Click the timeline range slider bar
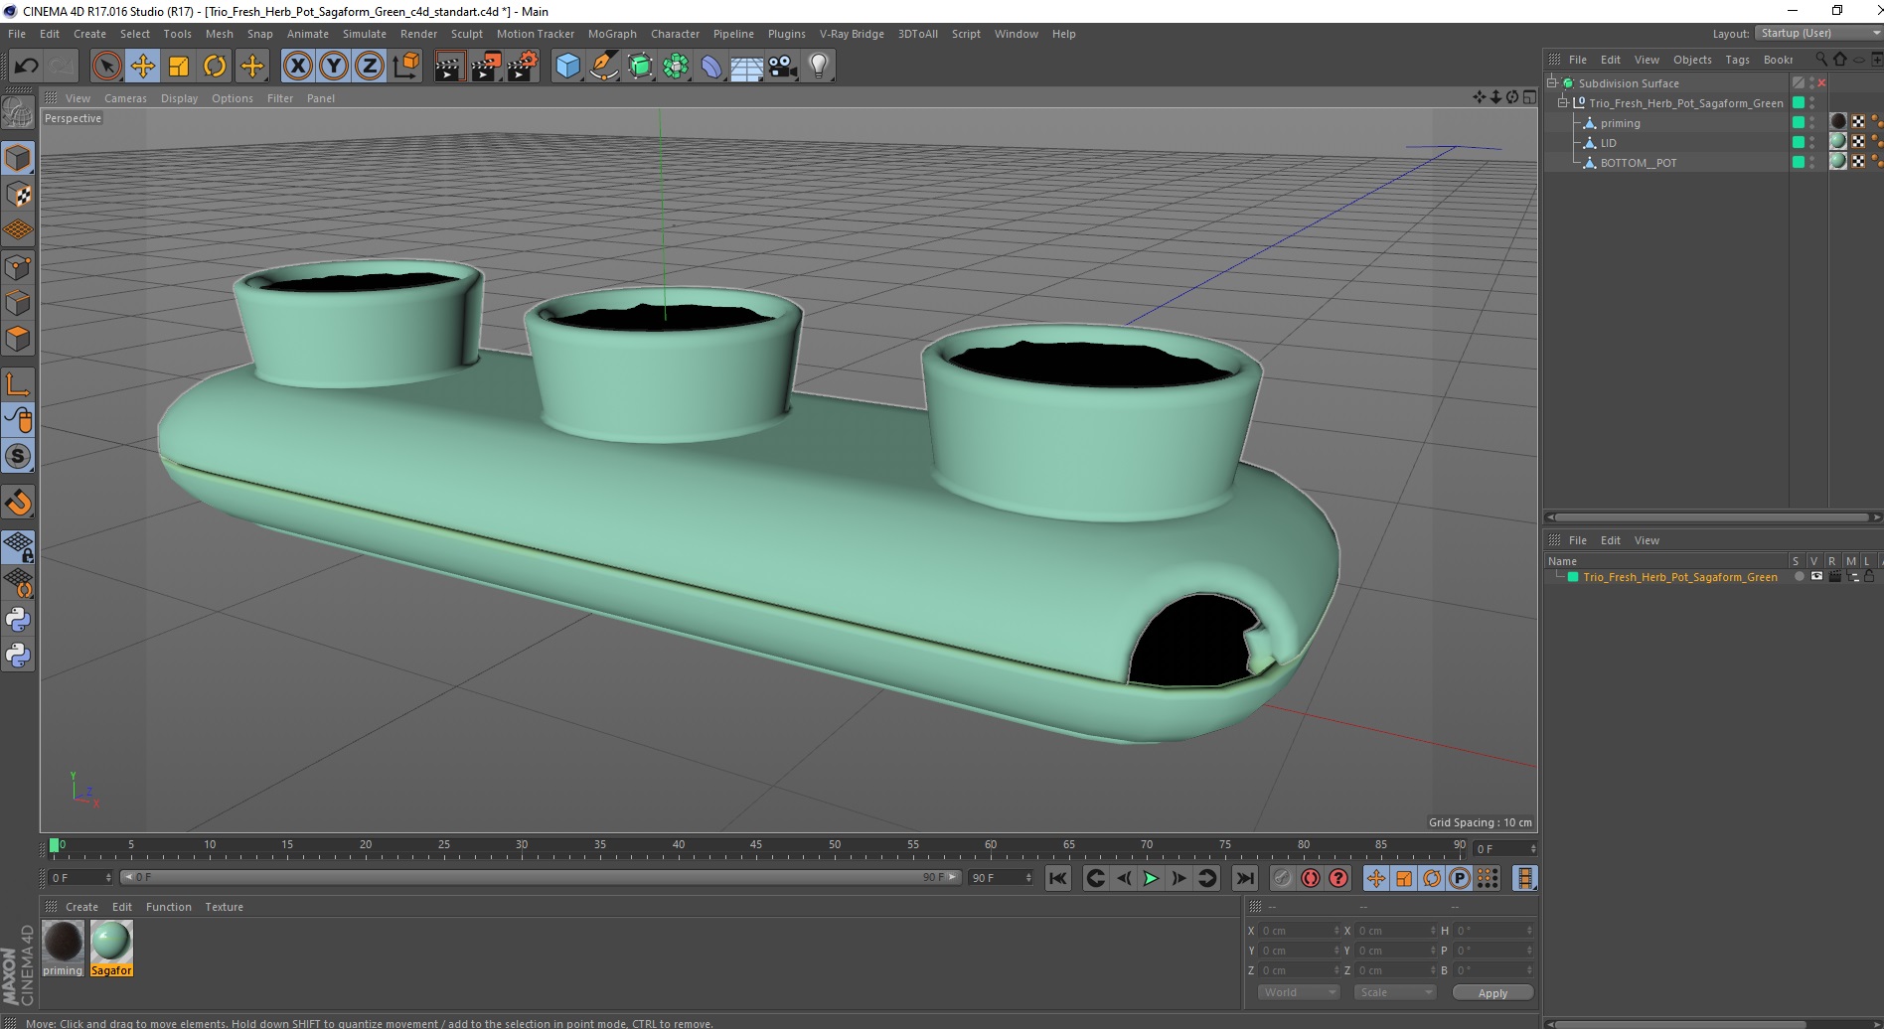Viewport: 1884px width, 1029px height. pyautogui.click(x=541, y=877)
